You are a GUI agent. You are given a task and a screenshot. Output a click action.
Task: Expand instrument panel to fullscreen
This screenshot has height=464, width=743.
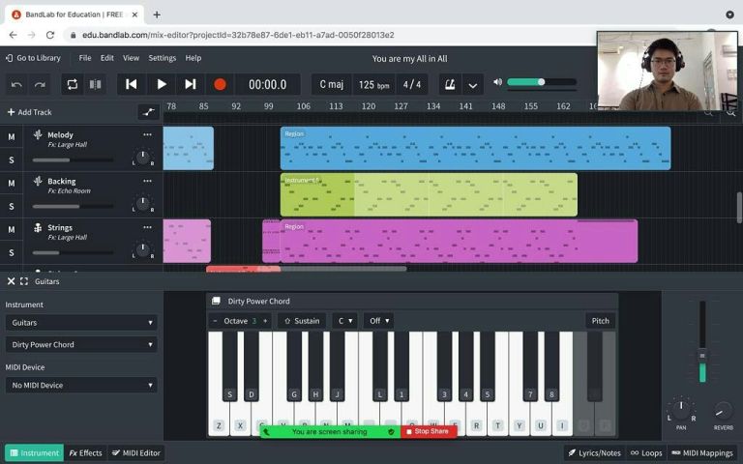pos(24,281)
